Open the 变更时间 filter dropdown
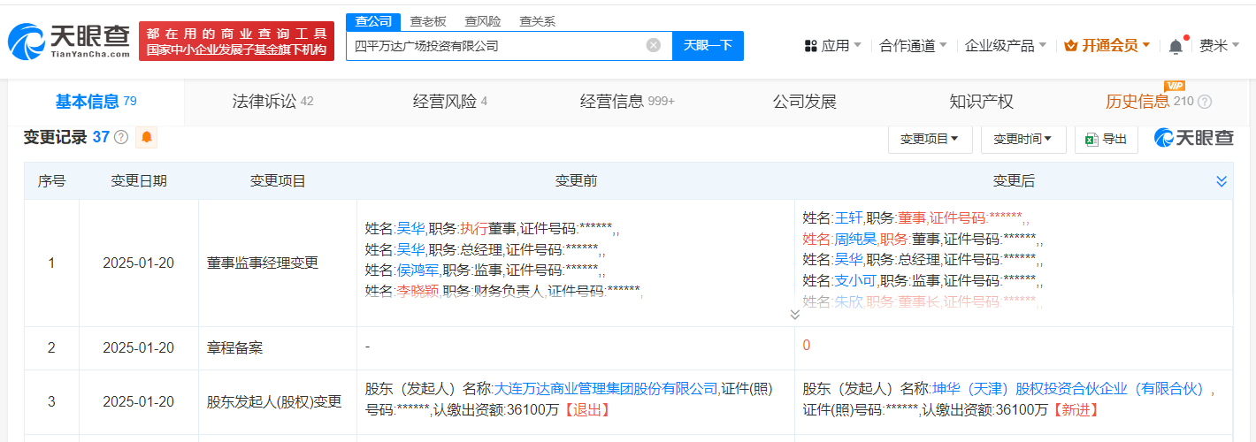This screenshot has width=1256, height=442. (x=1022, y=139)
